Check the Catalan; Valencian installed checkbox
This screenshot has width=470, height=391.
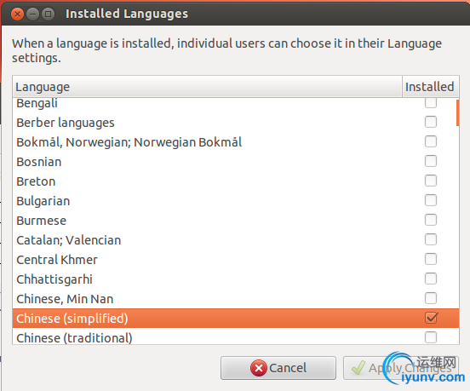[x=431, y=239]
